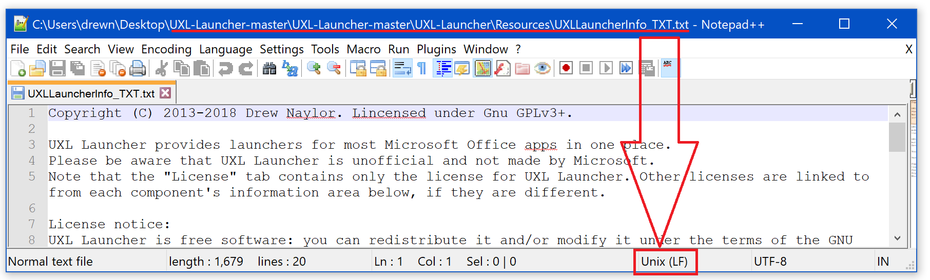Open the Run menu

coord(399,49)
